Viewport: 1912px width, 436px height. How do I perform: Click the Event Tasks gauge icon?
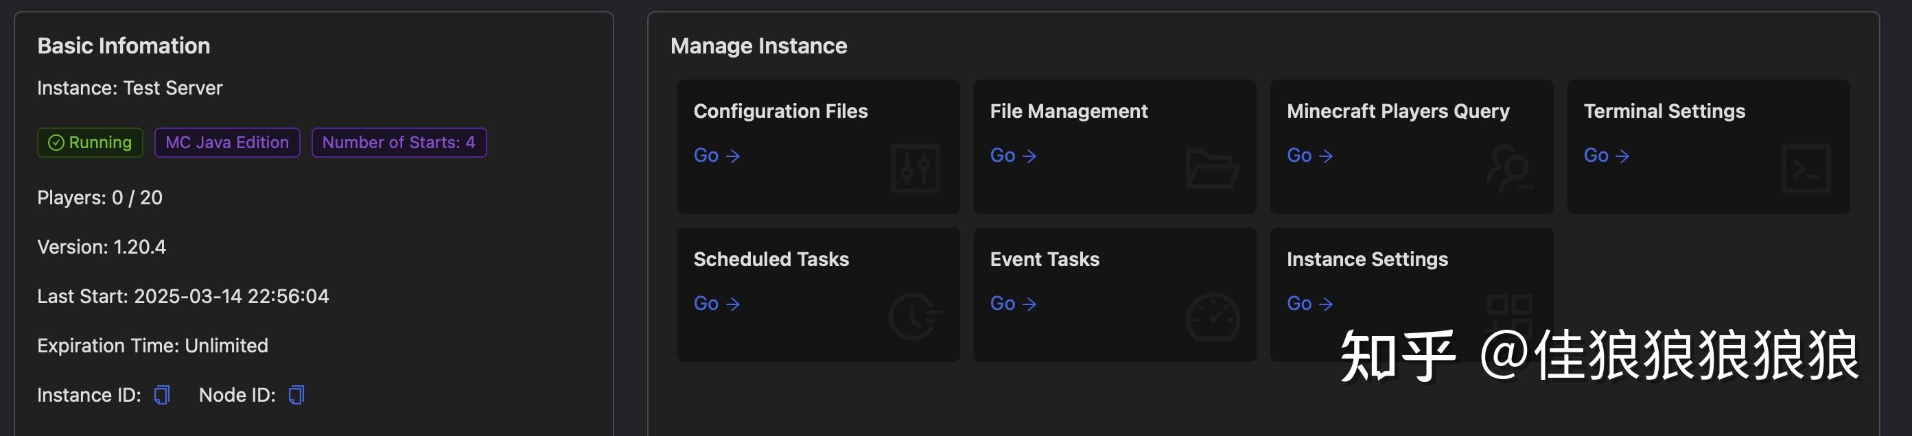coord(1212,317)
